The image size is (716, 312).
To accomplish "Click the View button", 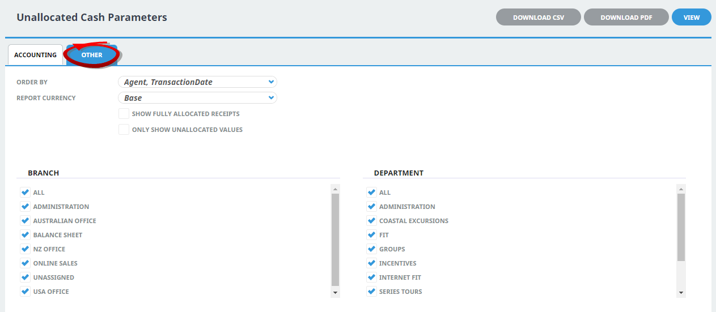I will (691, 18).
